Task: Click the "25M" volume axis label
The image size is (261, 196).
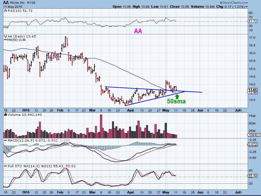Action: (252, 131)
